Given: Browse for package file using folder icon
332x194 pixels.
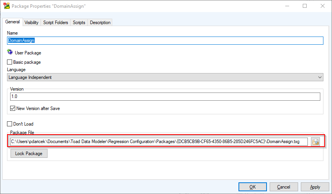Looking at the screenshot, I should [316, 142].
